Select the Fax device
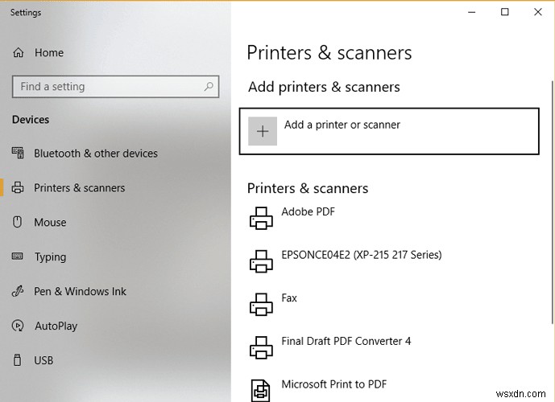This screenshot has height=402, width=555. tap(289, 297)
